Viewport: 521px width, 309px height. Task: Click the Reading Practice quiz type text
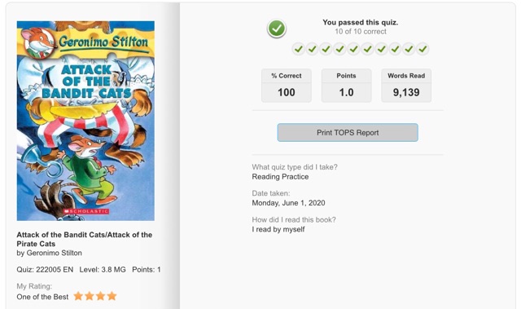pyautogui.click(x=280, y=177)
